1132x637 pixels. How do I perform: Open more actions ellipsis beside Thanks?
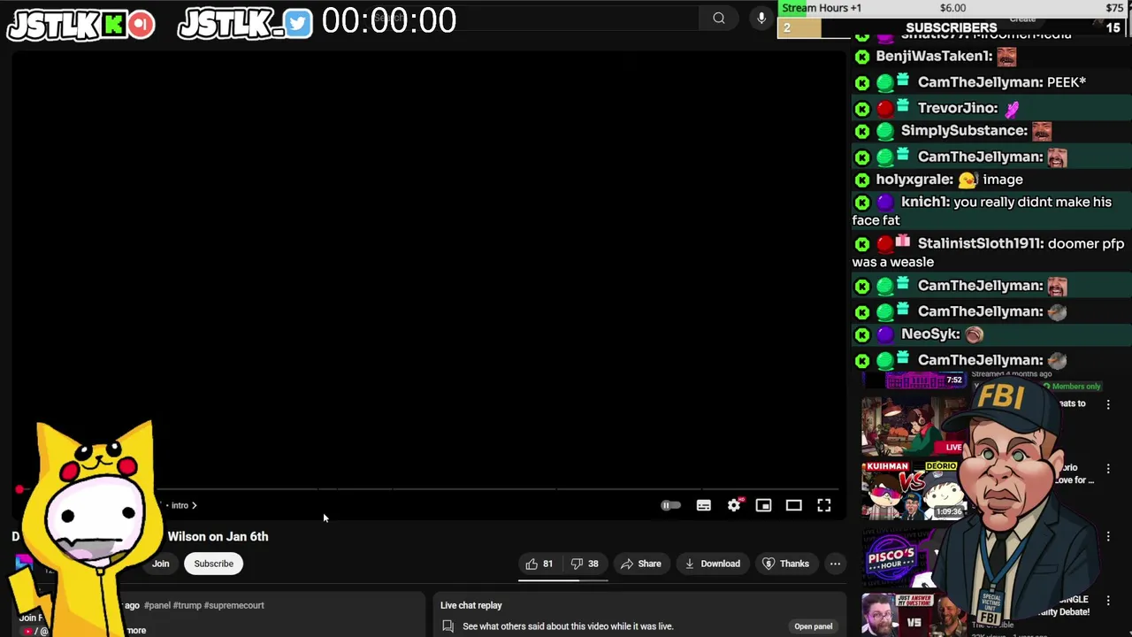coord(835,564)
